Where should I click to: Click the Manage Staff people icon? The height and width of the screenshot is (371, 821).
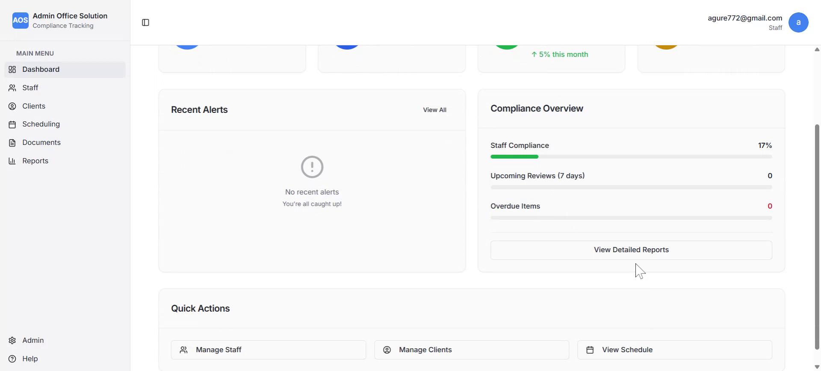[x=183, y=350]
